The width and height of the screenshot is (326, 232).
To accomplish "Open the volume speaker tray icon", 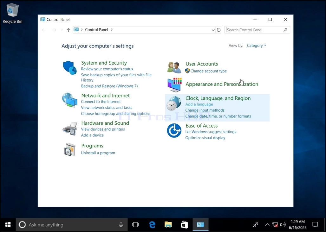I will tap(283, 224).
